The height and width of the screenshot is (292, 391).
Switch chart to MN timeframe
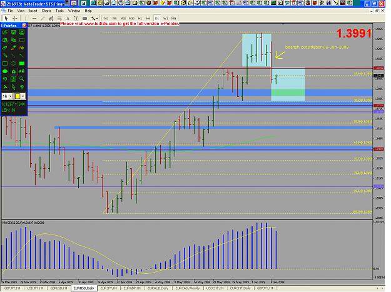(x=173, y=18)
